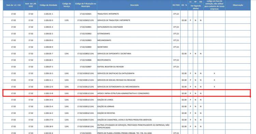Click the 'Código de Serviço' column header
Screen dimensions: 256x134
pos(67,5)
